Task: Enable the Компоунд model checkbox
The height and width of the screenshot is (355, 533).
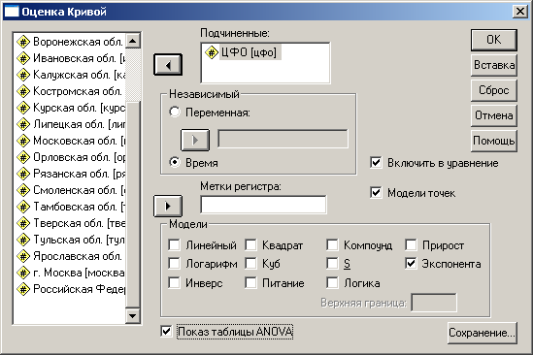Action: (x=332, y=245)
